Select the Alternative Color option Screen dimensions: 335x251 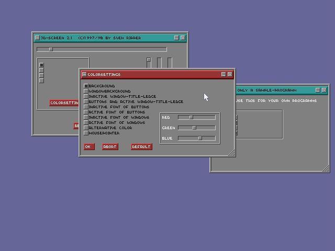click(x=86, y=128)
